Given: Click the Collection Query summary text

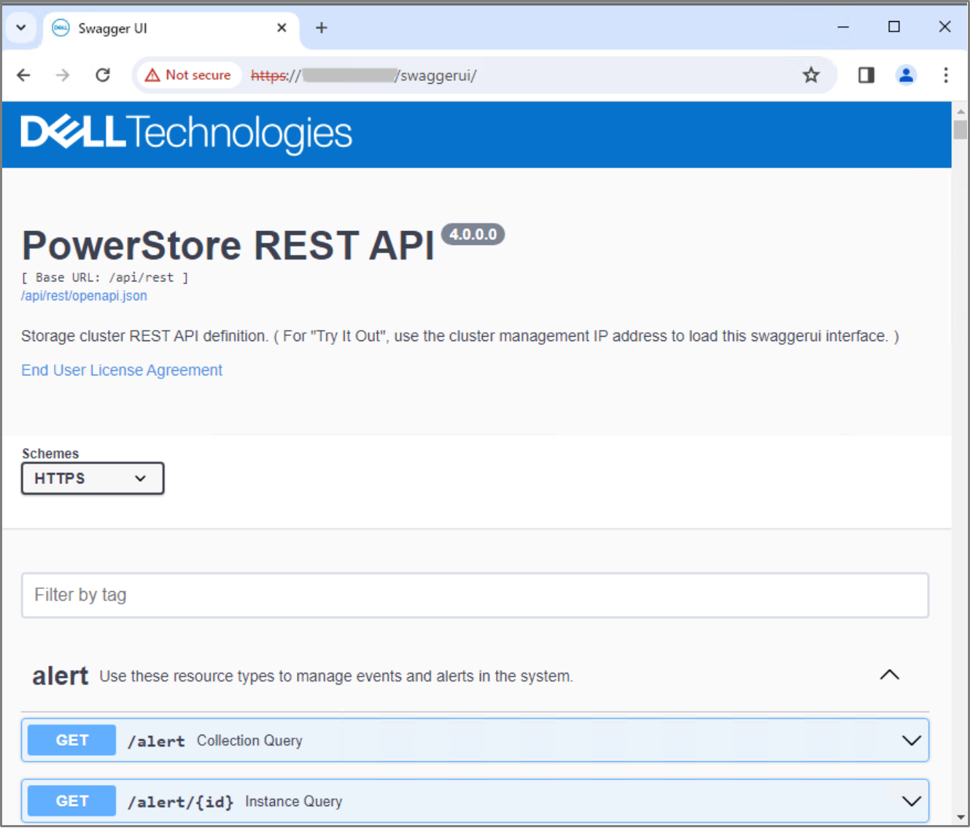Looking at the screenshot, I should coord(249,741).
